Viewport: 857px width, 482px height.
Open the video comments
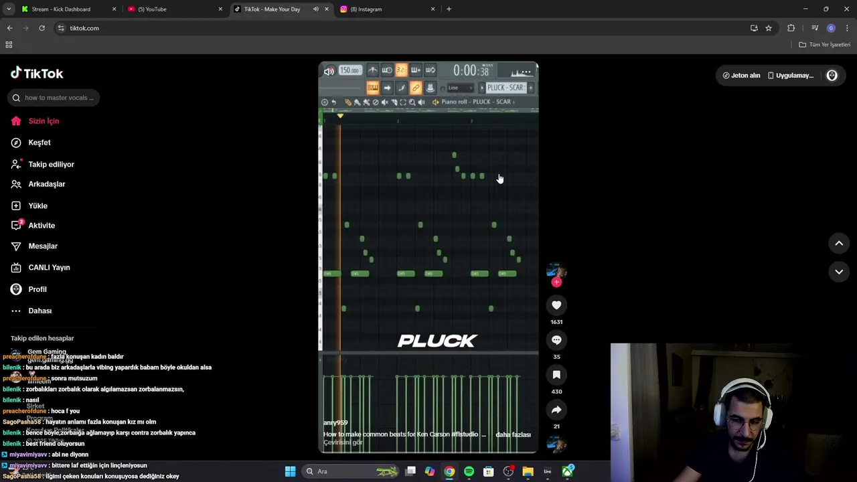(x=556, y=340)
